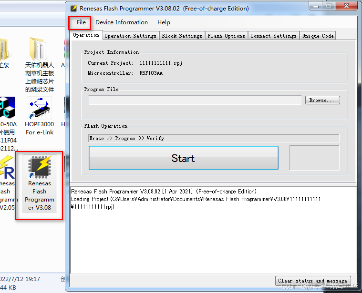The width and height of the screenshot is (362, 293).
Task: Open the File menu
Action: pyautogui.click(x=81, y=22)
